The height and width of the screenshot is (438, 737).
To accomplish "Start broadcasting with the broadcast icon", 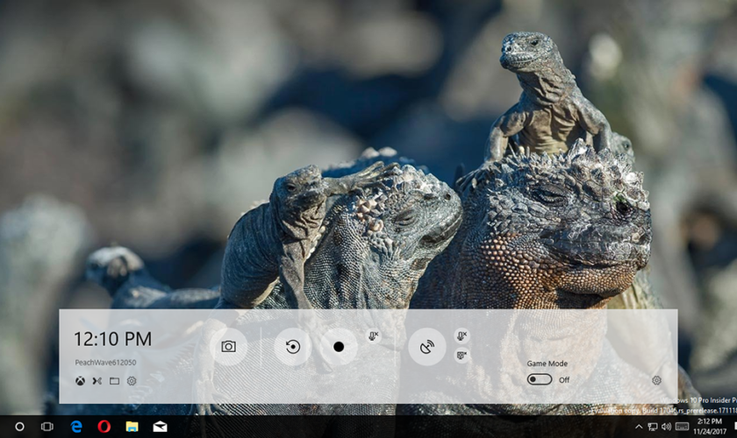I will (x=426, y=347).
